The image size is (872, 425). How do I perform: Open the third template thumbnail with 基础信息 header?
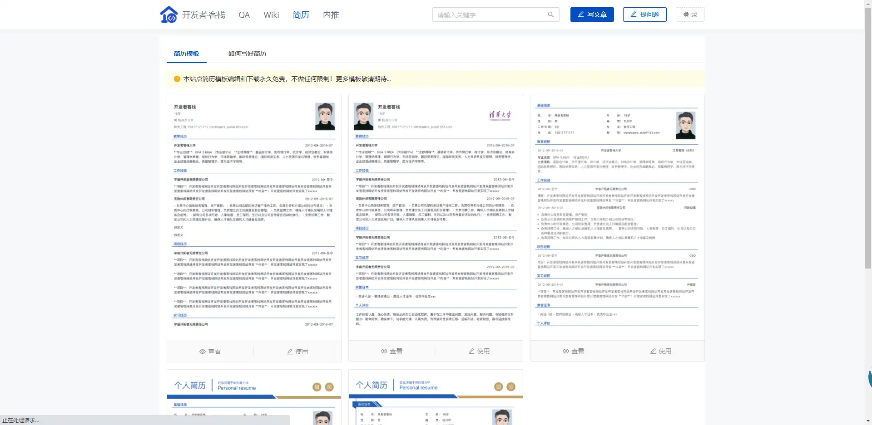(617, 218)
